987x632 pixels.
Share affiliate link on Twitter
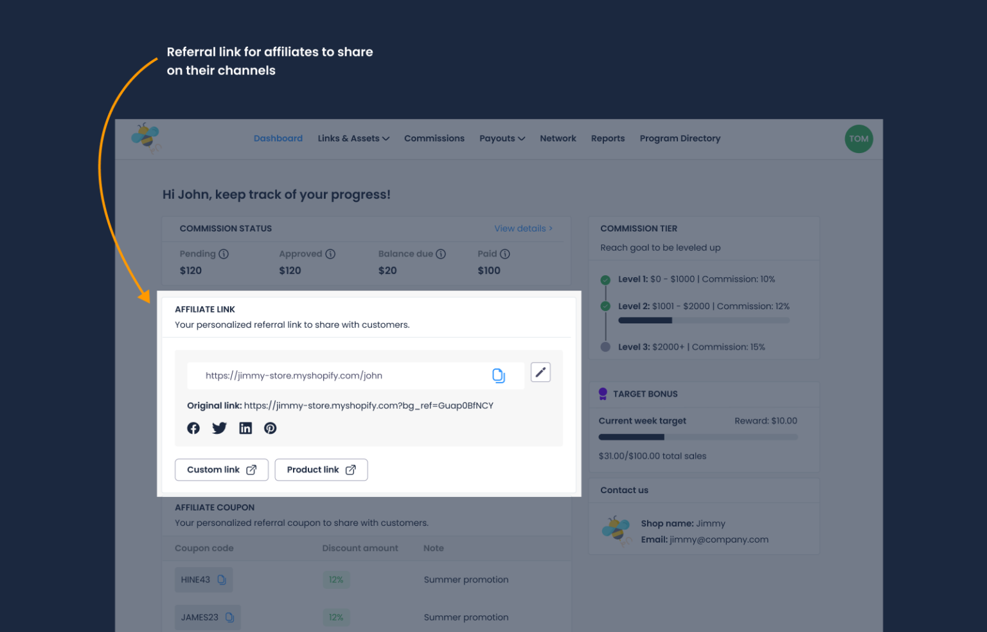tap(219, 428)
